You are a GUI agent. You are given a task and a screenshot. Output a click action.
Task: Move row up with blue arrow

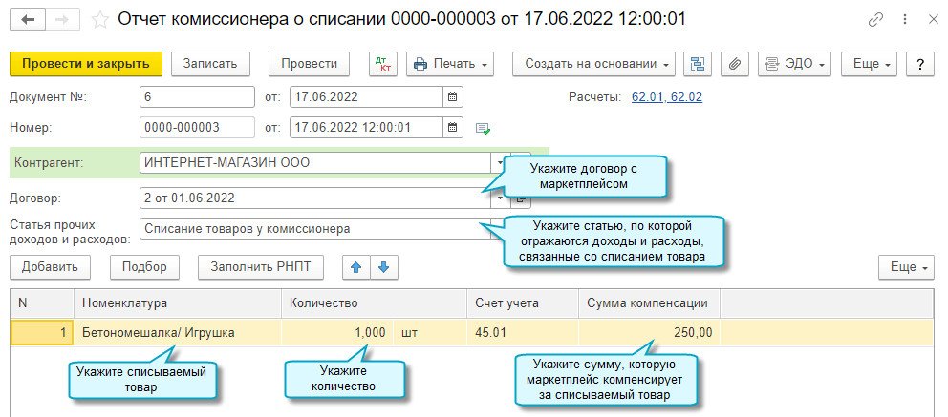(x=356, y=267)
